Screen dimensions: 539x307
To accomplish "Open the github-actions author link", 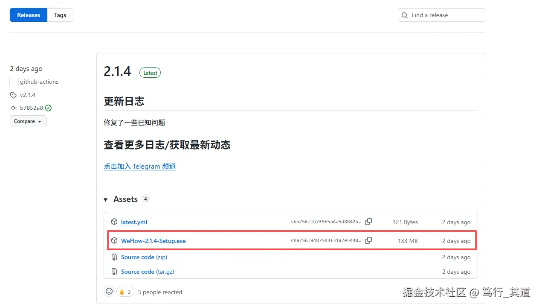I will coord(39,82).
